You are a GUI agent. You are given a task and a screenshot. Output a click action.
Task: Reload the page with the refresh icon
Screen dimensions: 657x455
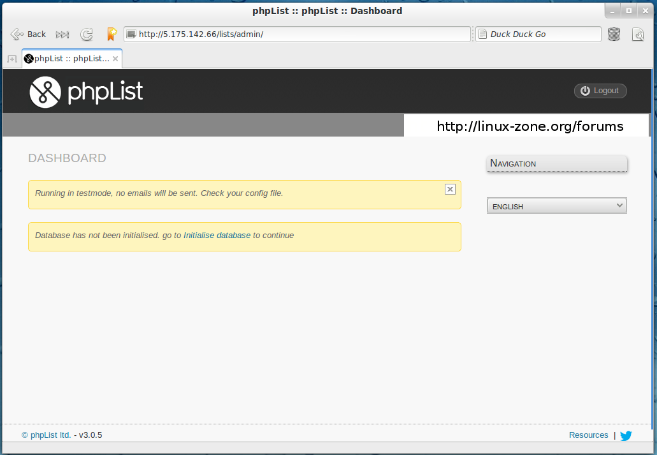(x=87, y=34)
